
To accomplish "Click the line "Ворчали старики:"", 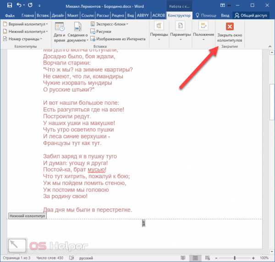I will tap(67, 63).
